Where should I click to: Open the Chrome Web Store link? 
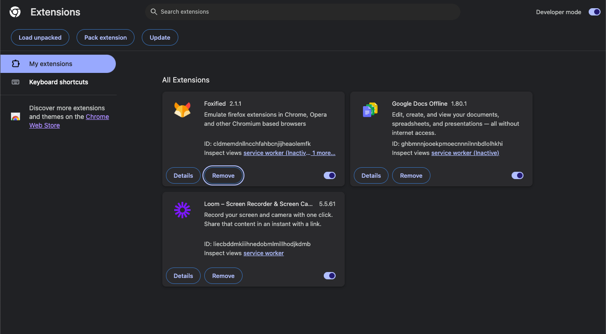point(69,121)
